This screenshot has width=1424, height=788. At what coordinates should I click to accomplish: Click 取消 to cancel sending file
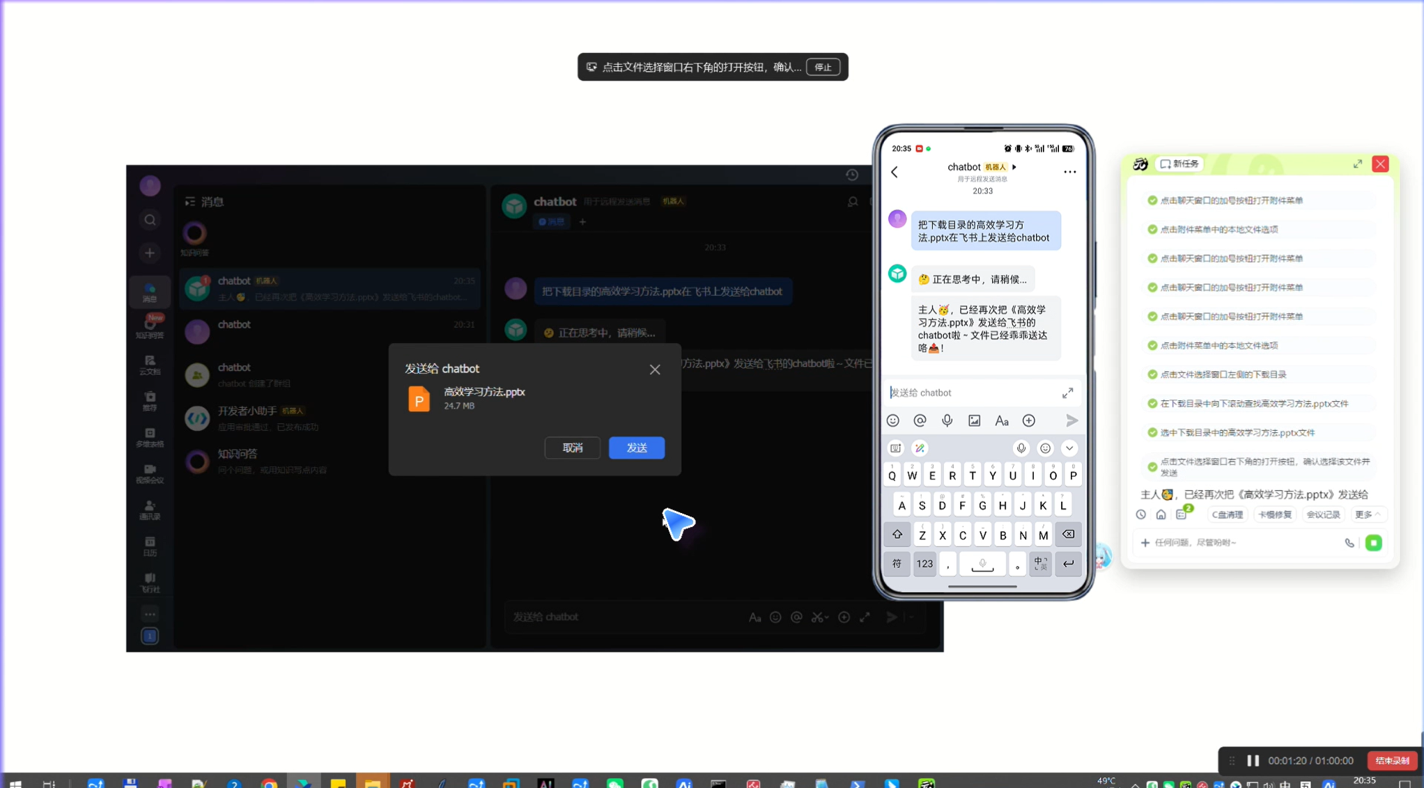pos(572,448)
